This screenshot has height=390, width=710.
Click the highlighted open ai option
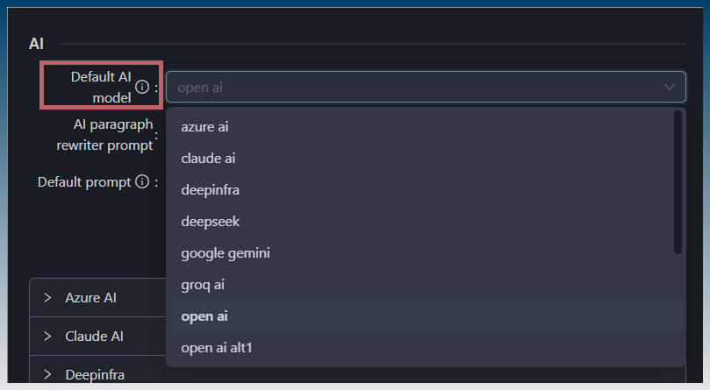point(204,316)
